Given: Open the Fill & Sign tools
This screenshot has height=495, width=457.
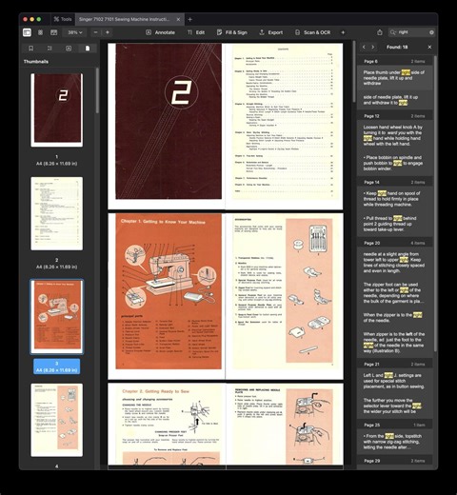Looking at the screenshot, I should pyautogui.click(x=231, y=32).
